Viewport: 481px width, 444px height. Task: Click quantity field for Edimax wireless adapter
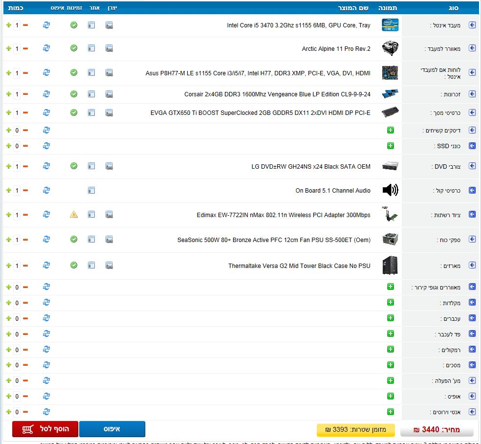click(17, 215)
